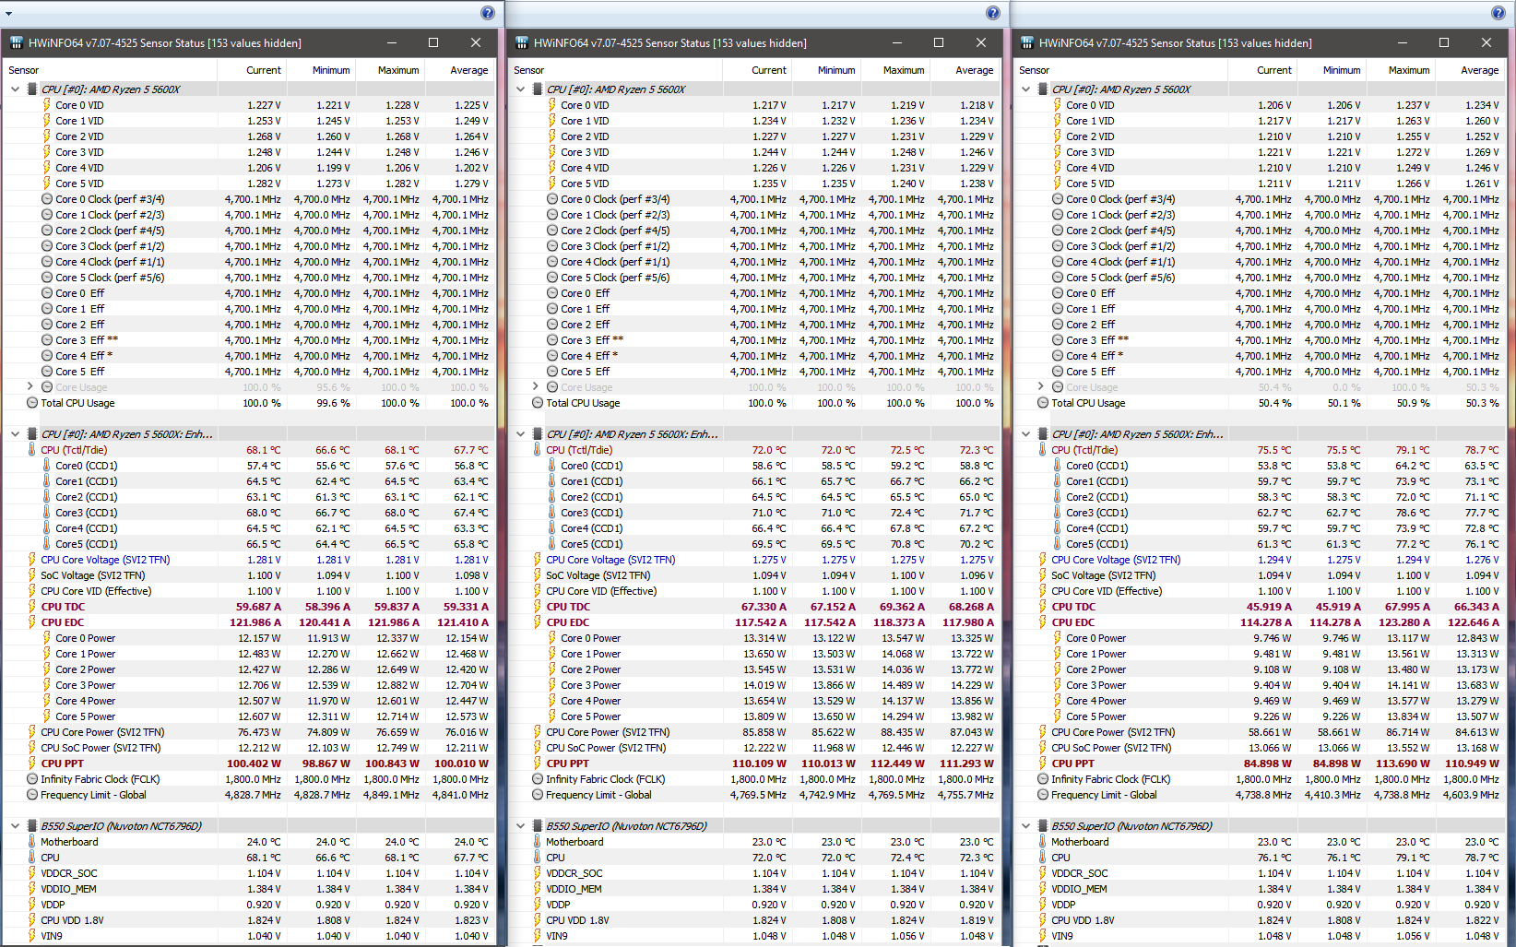Select the Total CPU Usage row in right window

tap(1260, 403)
